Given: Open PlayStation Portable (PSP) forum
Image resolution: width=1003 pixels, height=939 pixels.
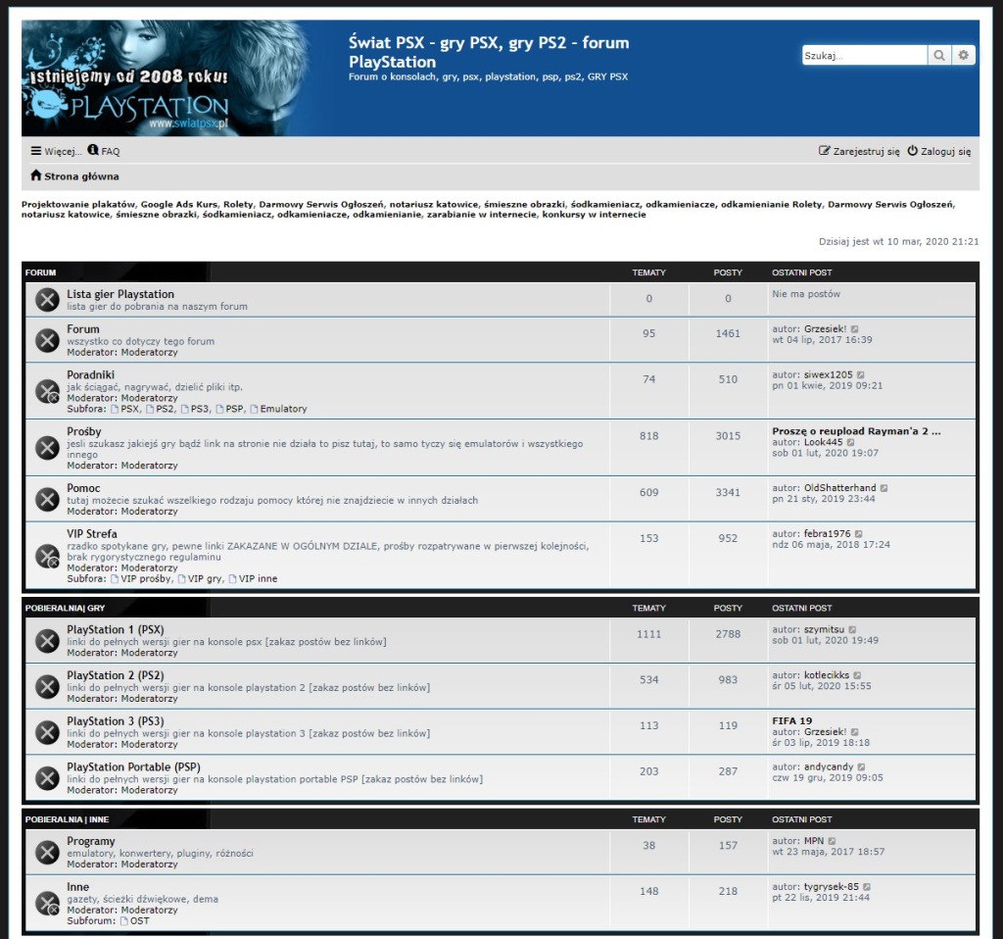Looking at the screenshot, I should tap(133, 766).
